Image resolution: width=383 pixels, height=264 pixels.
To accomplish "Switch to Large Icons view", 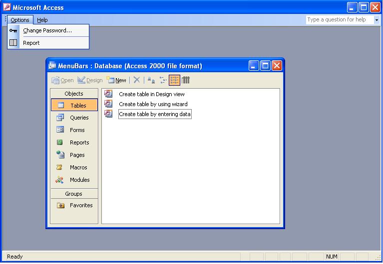I will click(x=151, y=80).
